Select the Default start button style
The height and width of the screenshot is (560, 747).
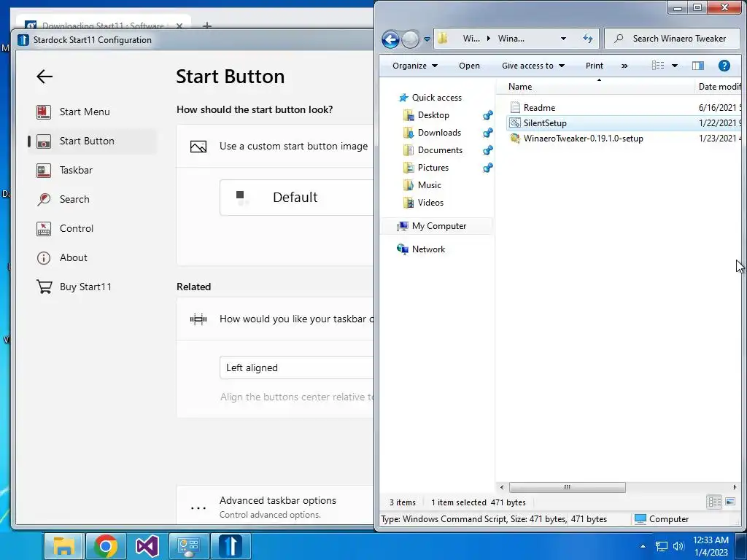[296, 197]
